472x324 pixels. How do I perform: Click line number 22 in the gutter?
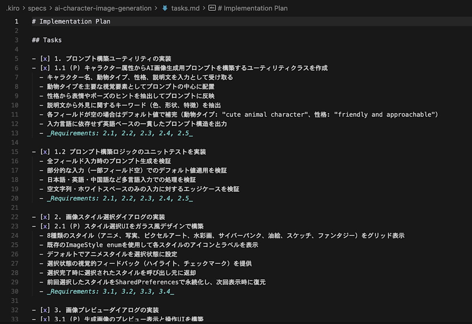[15, 217]
